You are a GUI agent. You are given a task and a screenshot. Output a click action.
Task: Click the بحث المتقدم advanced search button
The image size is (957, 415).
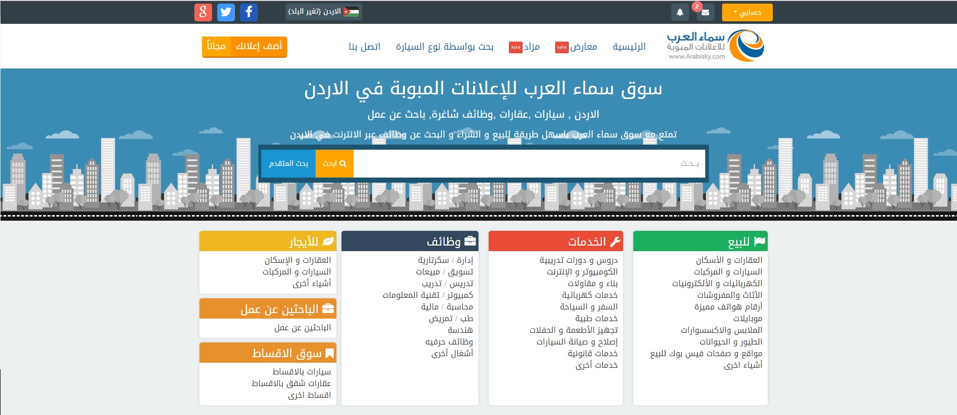(288, 163)
